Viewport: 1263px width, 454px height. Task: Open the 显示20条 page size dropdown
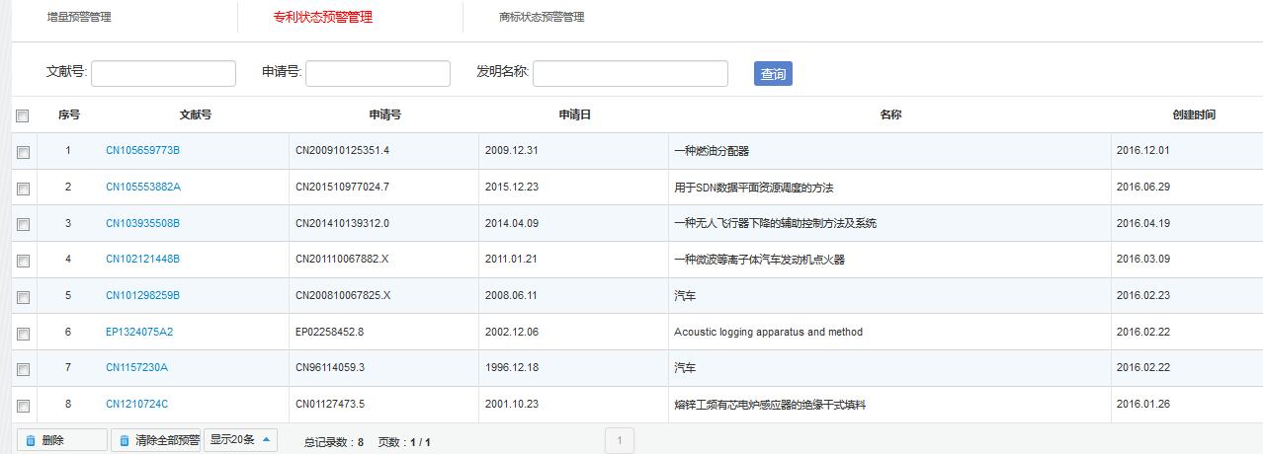(x=240, y=439)
